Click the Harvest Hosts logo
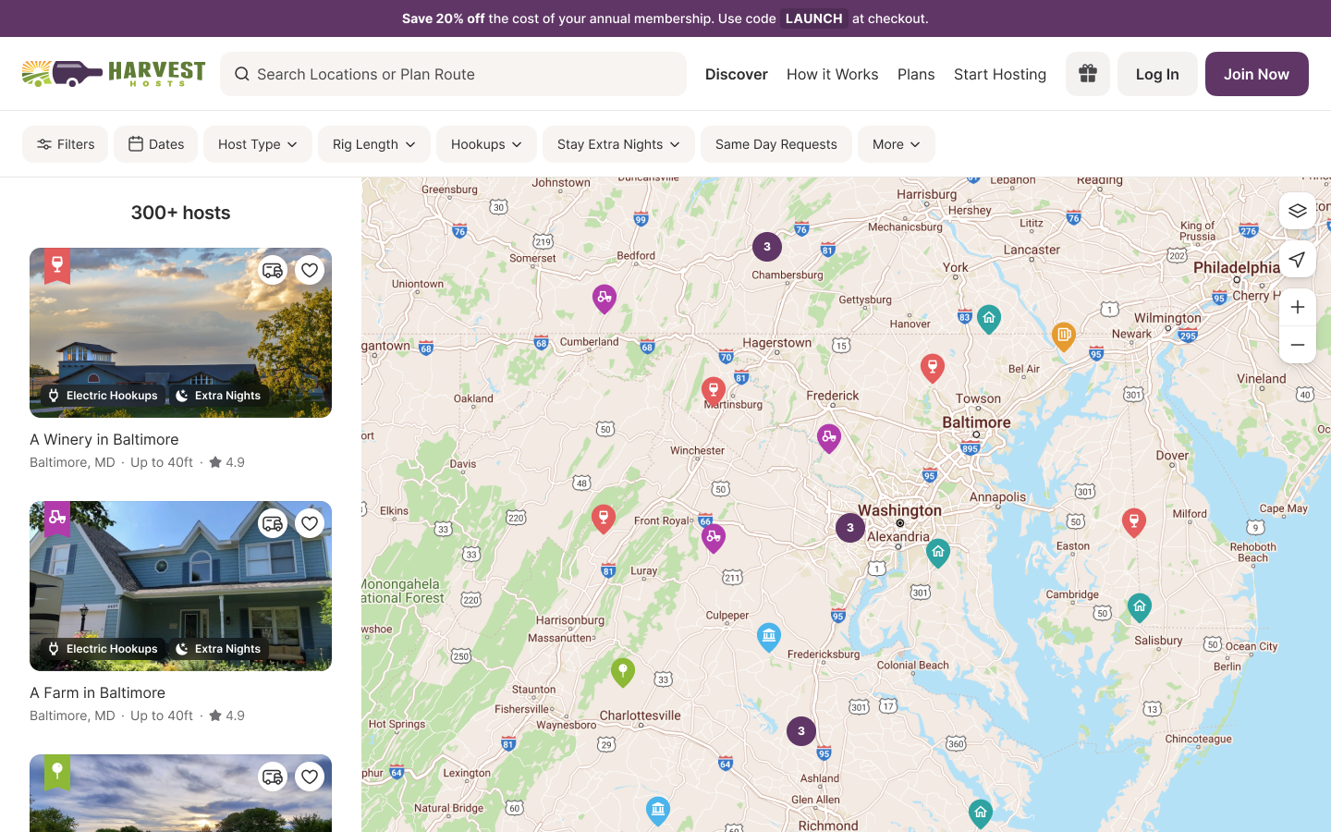The width and height of the screenshot is (1331, 832). pos(114,74)
